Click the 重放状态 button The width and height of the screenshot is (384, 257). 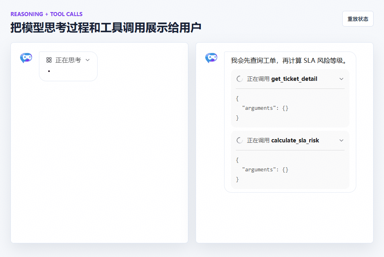[357, 19]
